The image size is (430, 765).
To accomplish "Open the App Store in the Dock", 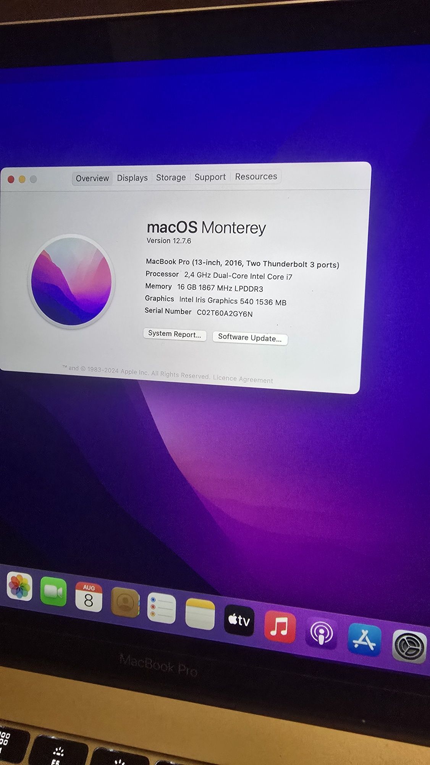I will 365,641.
